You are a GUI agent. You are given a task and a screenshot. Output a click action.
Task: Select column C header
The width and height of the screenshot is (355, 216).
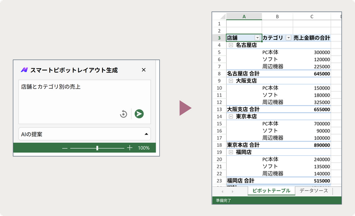(311, 17)
